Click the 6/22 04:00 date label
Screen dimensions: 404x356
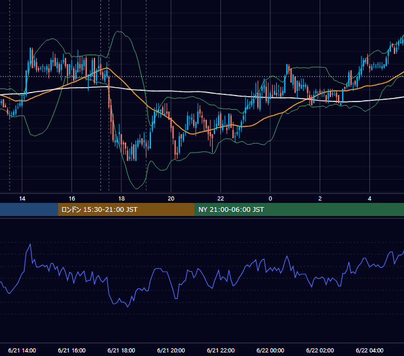tap(370, 350)
